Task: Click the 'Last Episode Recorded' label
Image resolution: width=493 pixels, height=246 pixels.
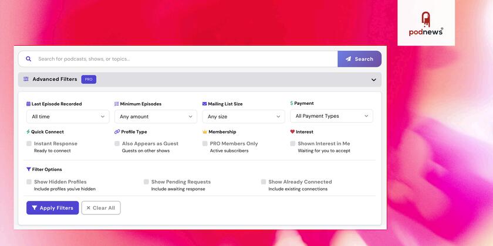Action: 56,104
